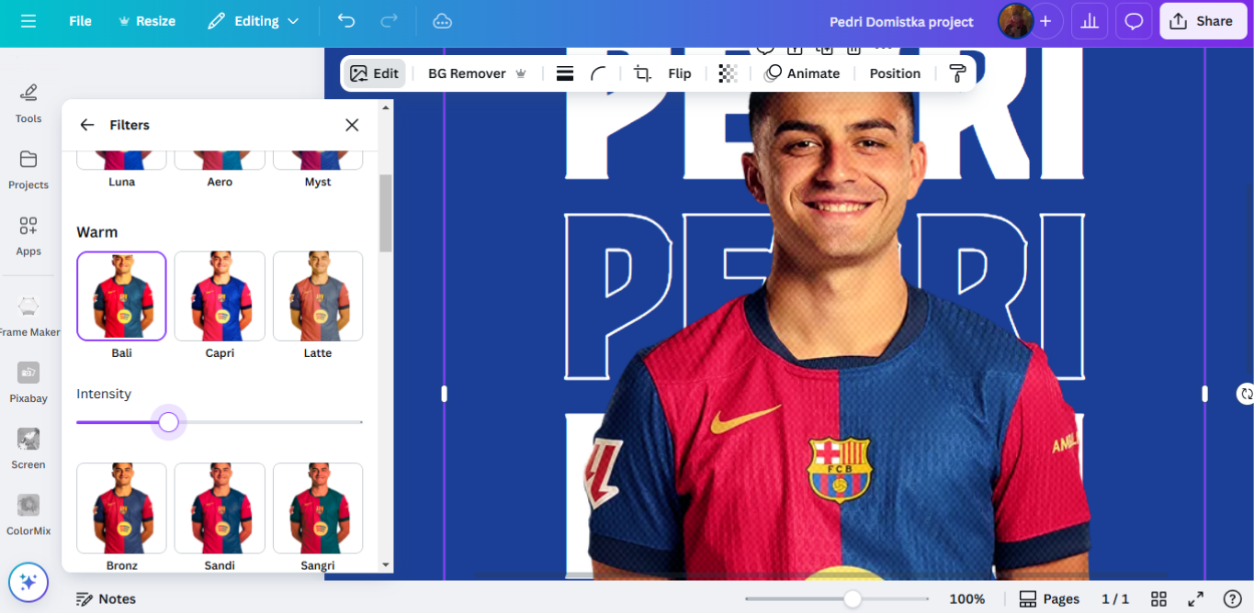Apply the Sangri filter
The height and width of the screenshot is (613, 1254).
click(318, 507)
